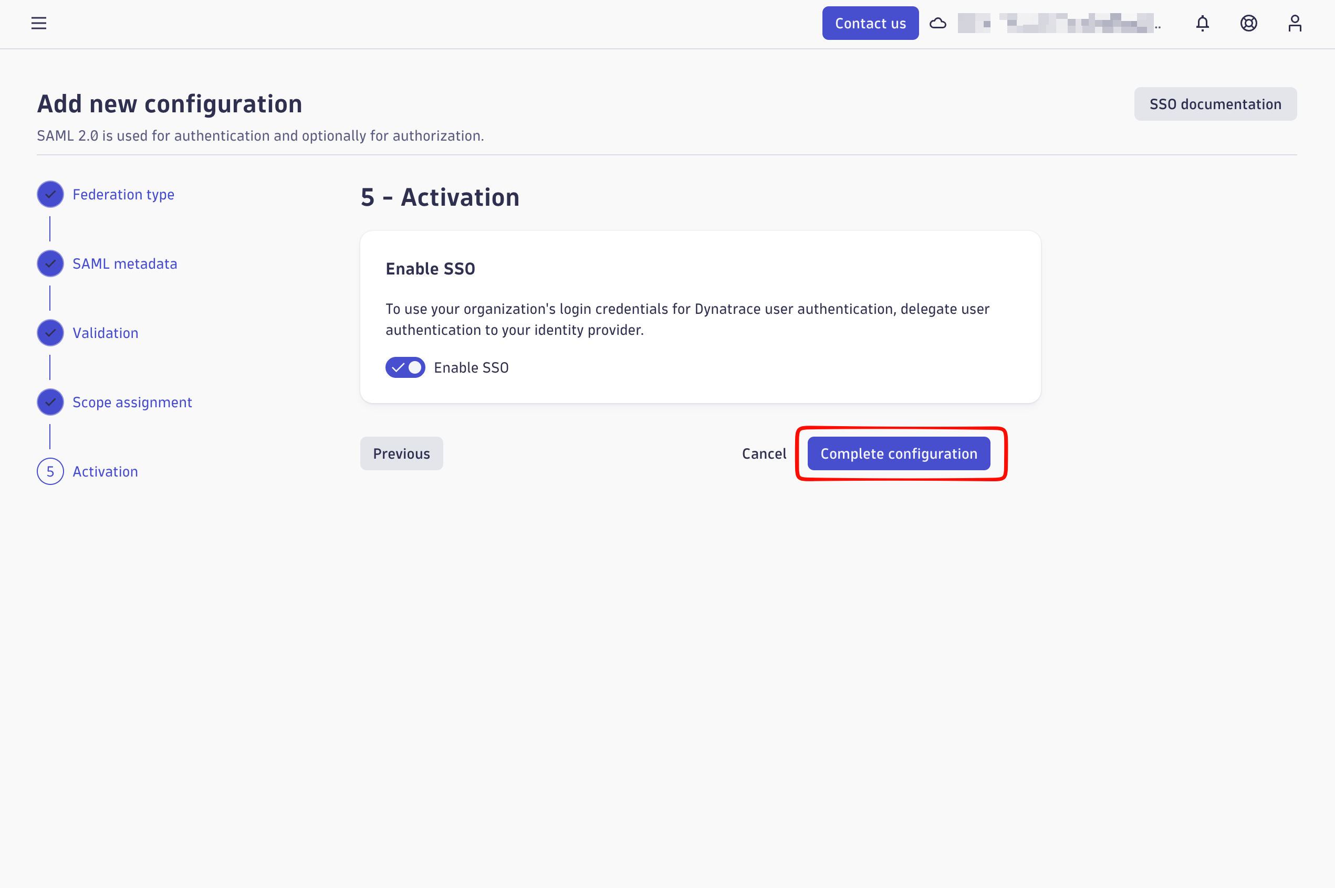This screenshot has height=888, width=1335.
Task: Go to Scope assignment step
Action: tap(132, 403)
